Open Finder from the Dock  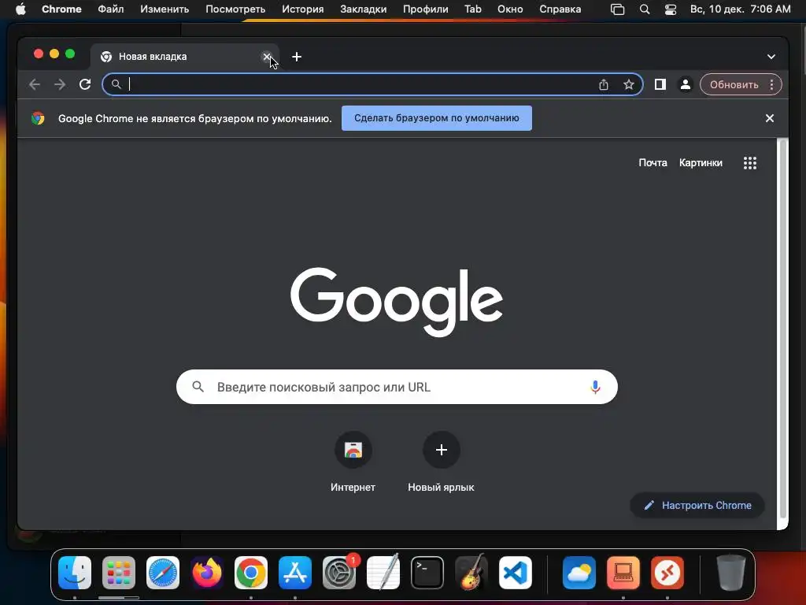(x=75, y=573)
